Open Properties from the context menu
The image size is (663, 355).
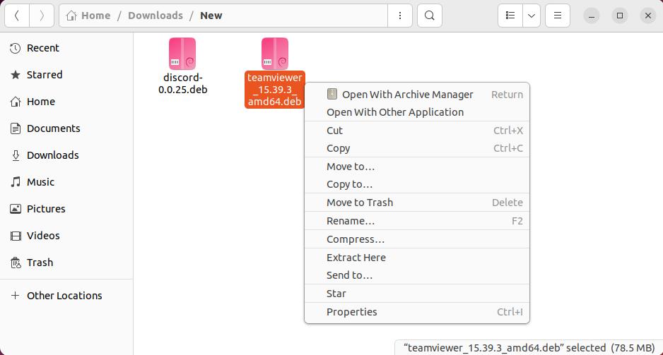click(x=417, y=312)
